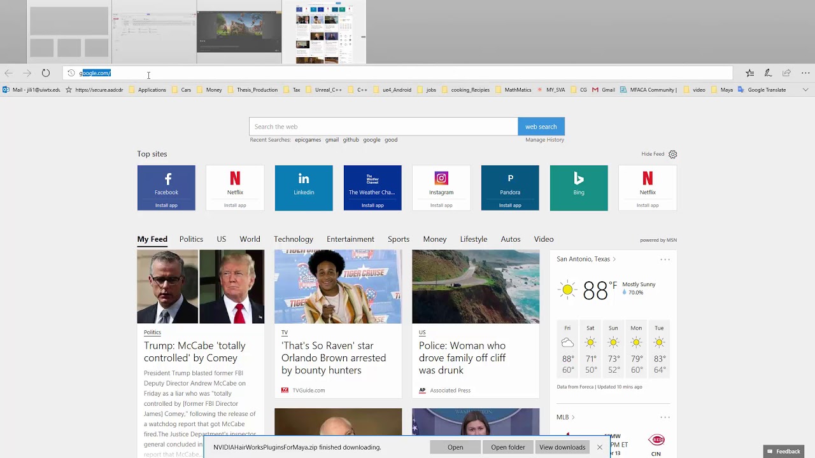The width and height of the screenshot is (815, 458).
Task: Open the Facebook top site tile
Action: tap(166, 188)
